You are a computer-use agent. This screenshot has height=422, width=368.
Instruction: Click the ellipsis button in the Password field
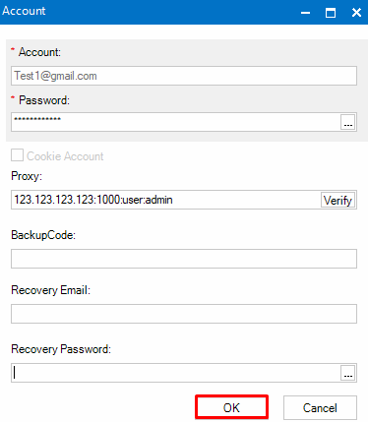pyautogui.click(x=348, y=122)
